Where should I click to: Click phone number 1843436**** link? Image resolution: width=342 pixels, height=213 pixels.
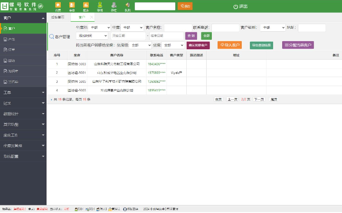tap(157, 64)
